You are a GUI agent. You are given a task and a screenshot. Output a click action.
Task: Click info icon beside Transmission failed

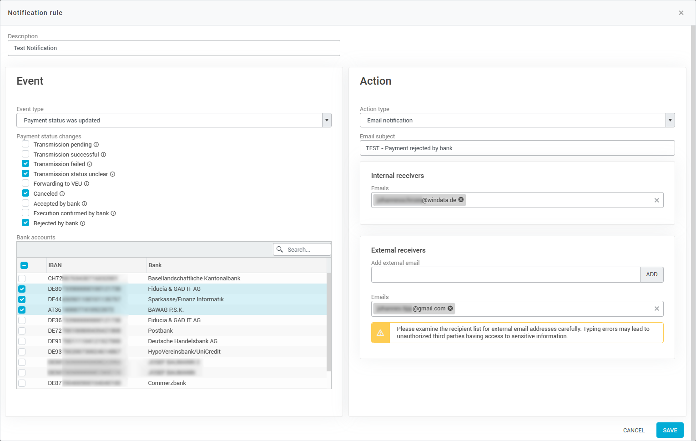point(90,164)
